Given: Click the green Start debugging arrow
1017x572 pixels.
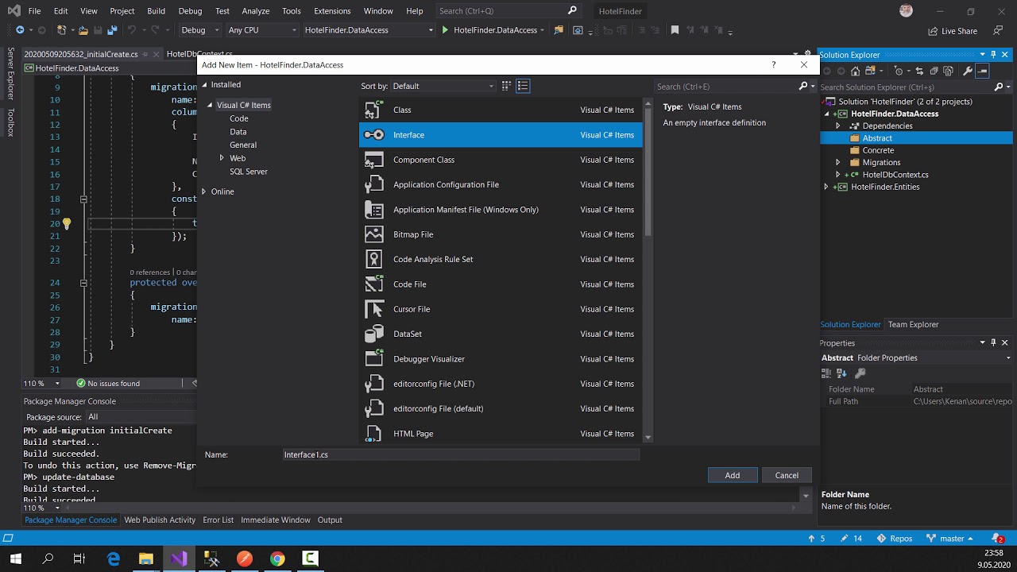Looking at the screenshot, I should (445, 30).
